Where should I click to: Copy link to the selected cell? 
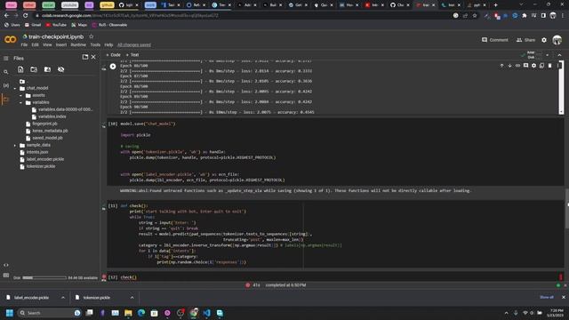tap(517, 66)
